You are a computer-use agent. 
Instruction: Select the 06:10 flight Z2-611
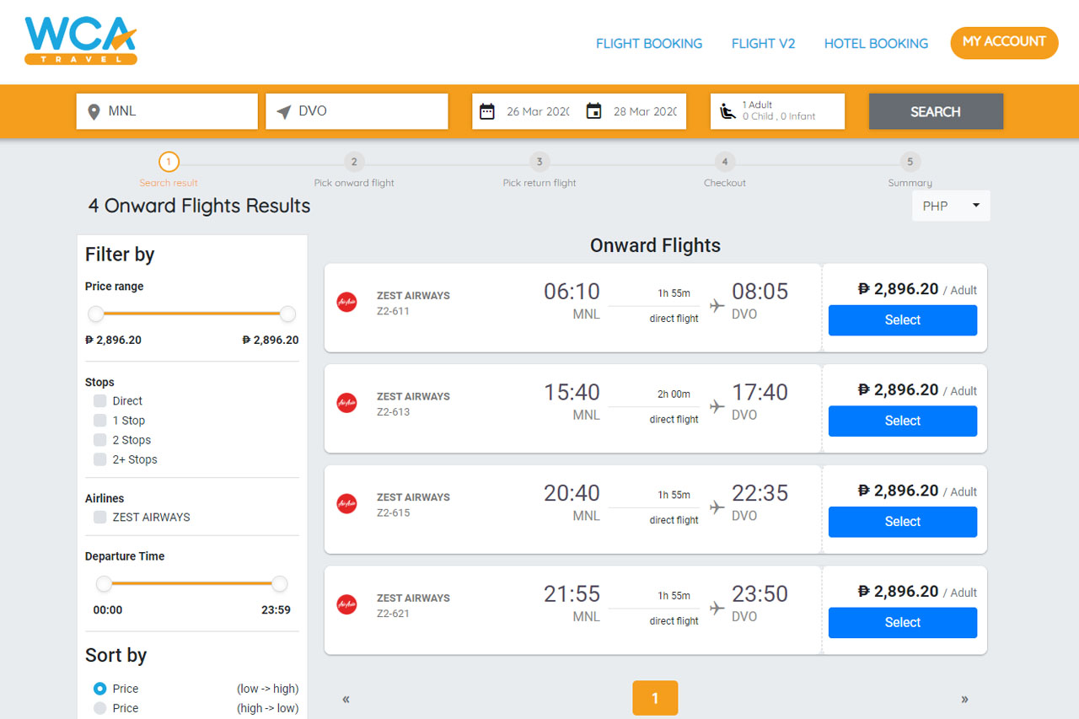pos(903,320)
